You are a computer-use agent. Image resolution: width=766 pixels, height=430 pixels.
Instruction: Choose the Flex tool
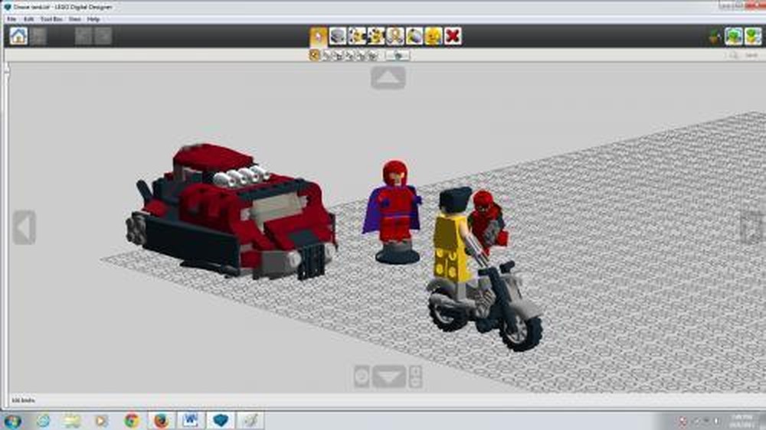coord(395,37)
